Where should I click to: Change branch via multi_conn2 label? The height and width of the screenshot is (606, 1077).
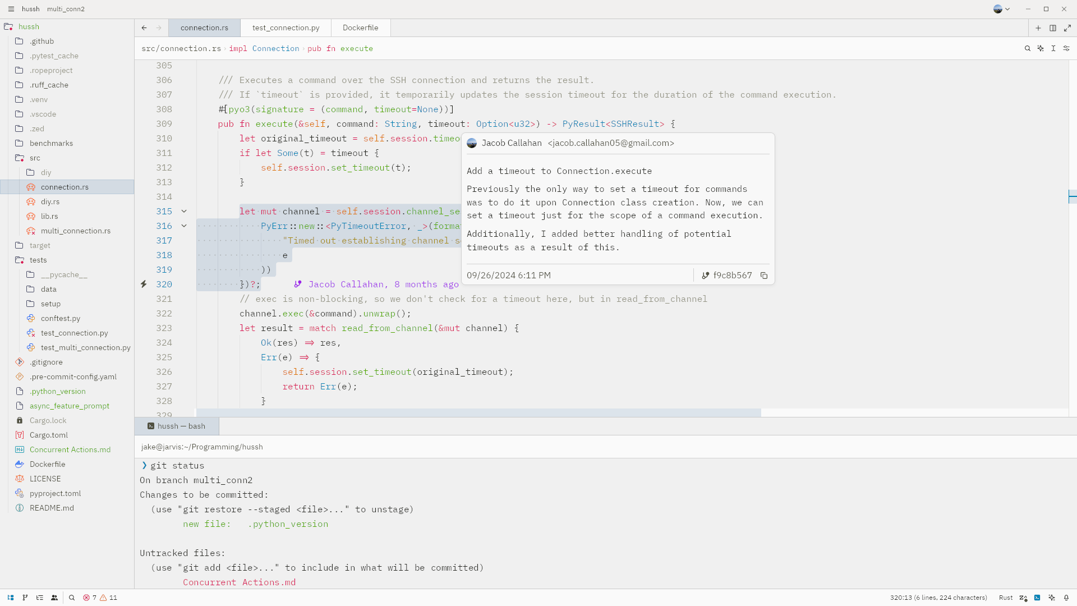(66, 9)
